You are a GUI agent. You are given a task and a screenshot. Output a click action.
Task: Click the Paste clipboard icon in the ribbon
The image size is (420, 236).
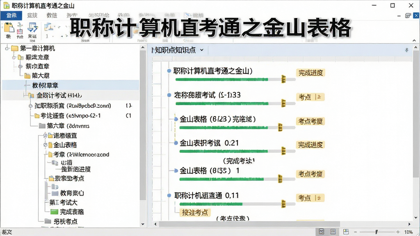click(9, 28)
